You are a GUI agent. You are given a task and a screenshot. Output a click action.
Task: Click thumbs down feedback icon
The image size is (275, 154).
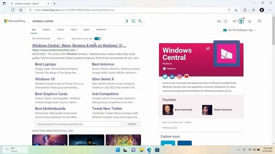coord(176,128)
